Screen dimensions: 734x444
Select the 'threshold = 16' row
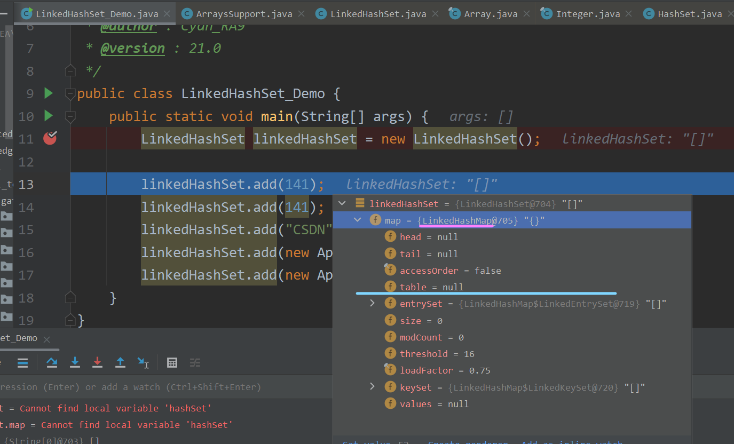tap(512, 353)
